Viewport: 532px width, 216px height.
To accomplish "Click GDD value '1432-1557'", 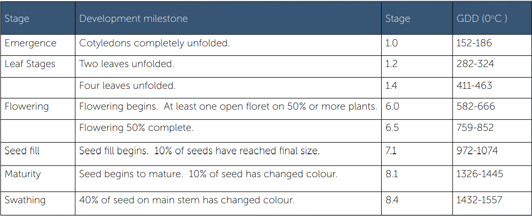I will (491, 203).
